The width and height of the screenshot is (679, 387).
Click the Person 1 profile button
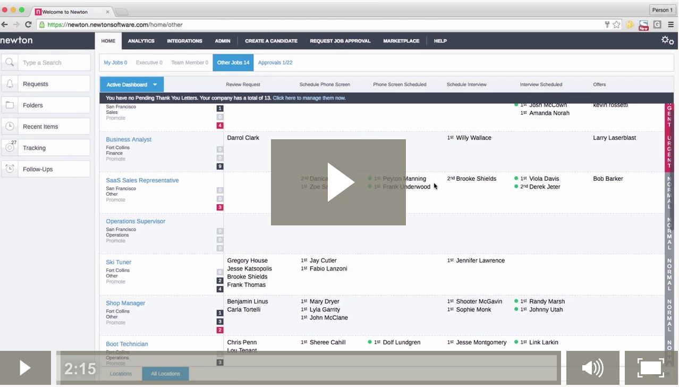tap(662, 10)
